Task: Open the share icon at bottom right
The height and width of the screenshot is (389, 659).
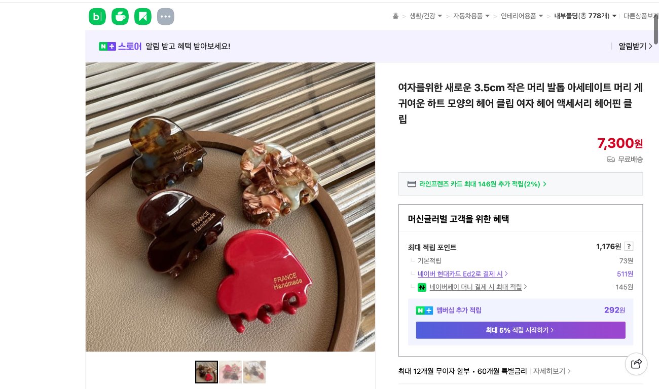Action: pyautogui.click(x=636, y=364)
